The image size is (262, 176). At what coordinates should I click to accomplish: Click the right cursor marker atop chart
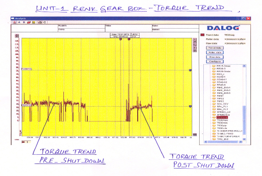[x=129, y=39]
